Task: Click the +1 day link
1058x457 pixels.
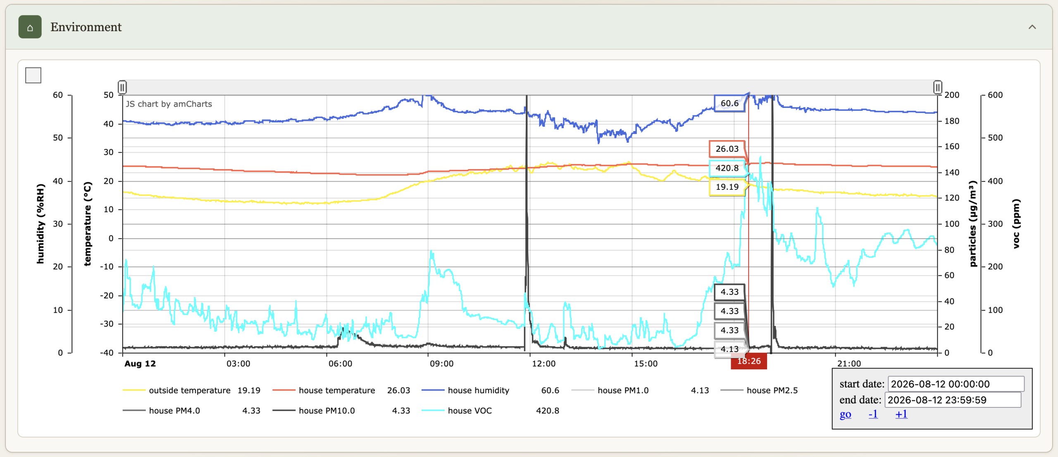Action: pos(901,414)
